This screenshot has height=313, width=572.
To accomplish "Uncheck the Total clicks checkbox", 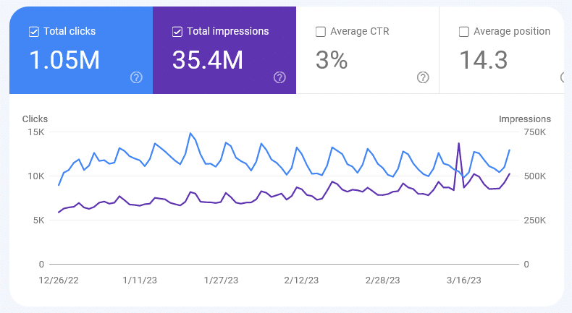I will click(33, 32).
